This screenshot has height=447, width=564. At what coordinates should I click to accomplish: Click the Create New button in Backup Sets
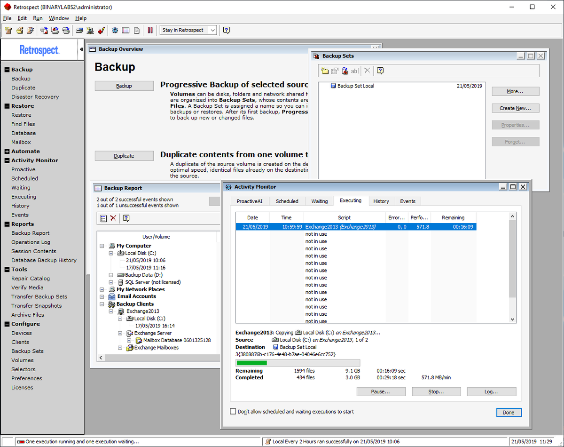click(515, 108)
